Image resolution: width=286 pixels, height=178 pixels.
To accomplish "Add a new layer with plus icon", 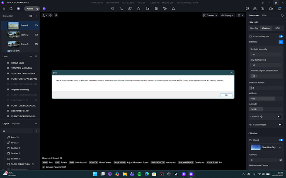I will pyautogui.click(x=31, y=56).
